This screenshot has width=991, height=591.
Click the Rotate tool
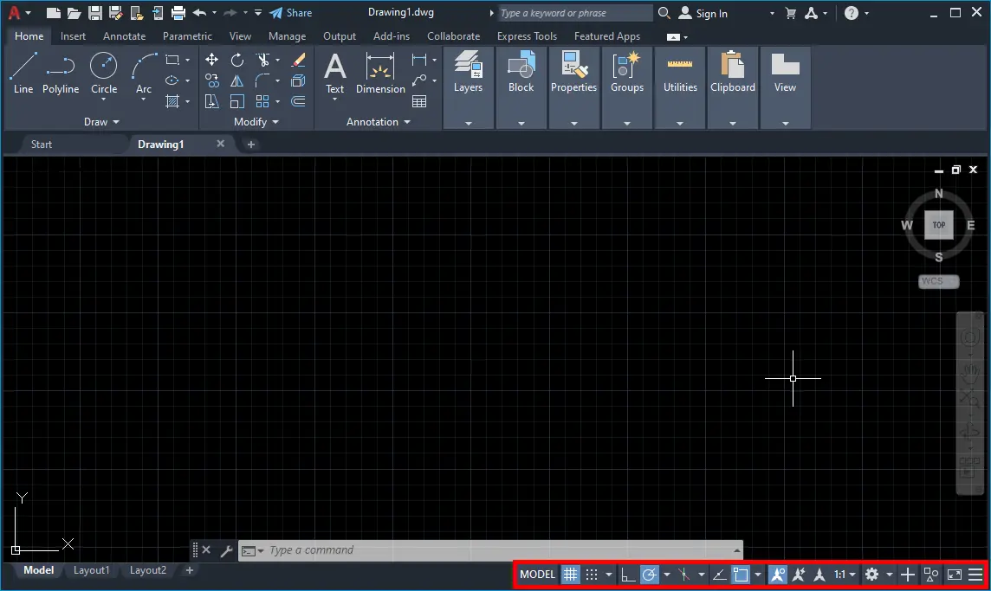[x=236, y=60]
